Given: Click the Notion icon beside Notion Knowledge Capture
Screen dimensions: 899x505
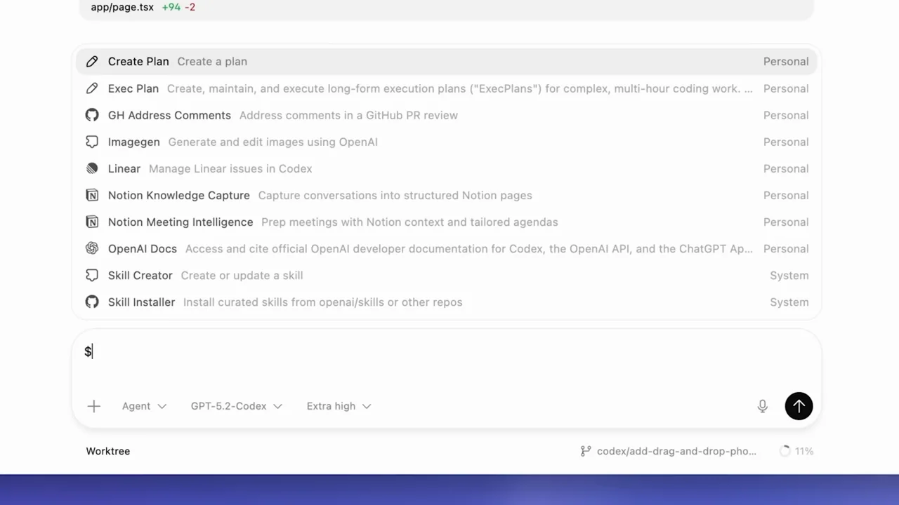Looking at the screenshot, I should (92, 195).
